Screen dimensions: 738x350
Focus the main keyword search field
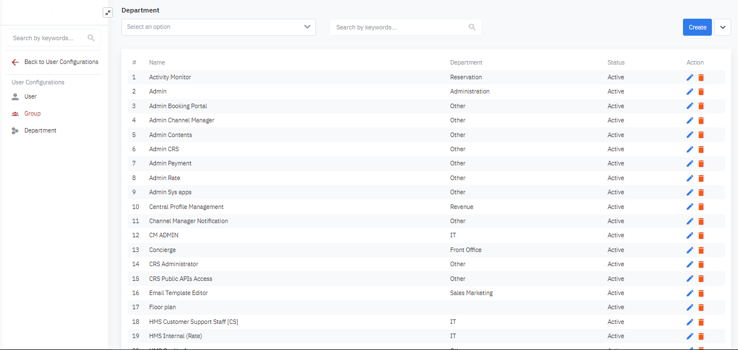tap(400, 27)
